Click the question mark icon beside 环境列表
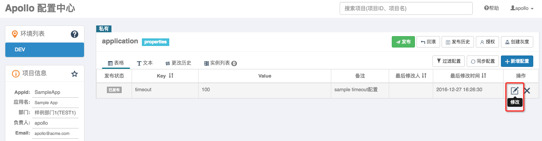The image size is (542, 141). (x=75, y=34)
